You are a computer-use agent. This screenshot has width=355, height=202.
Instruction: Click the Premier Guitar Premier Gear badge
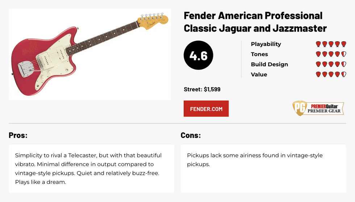click(317, 108)
